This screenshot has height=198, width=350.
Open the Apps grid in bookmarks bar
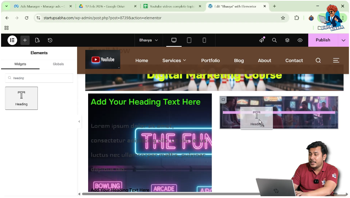[x=6, y=28]
